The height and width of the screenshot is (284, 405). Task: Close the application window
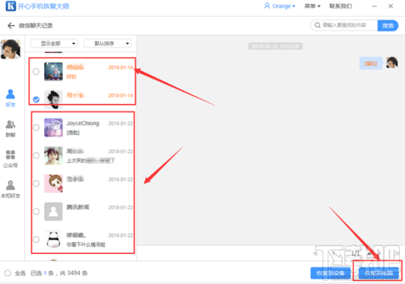tap(390, 6)
